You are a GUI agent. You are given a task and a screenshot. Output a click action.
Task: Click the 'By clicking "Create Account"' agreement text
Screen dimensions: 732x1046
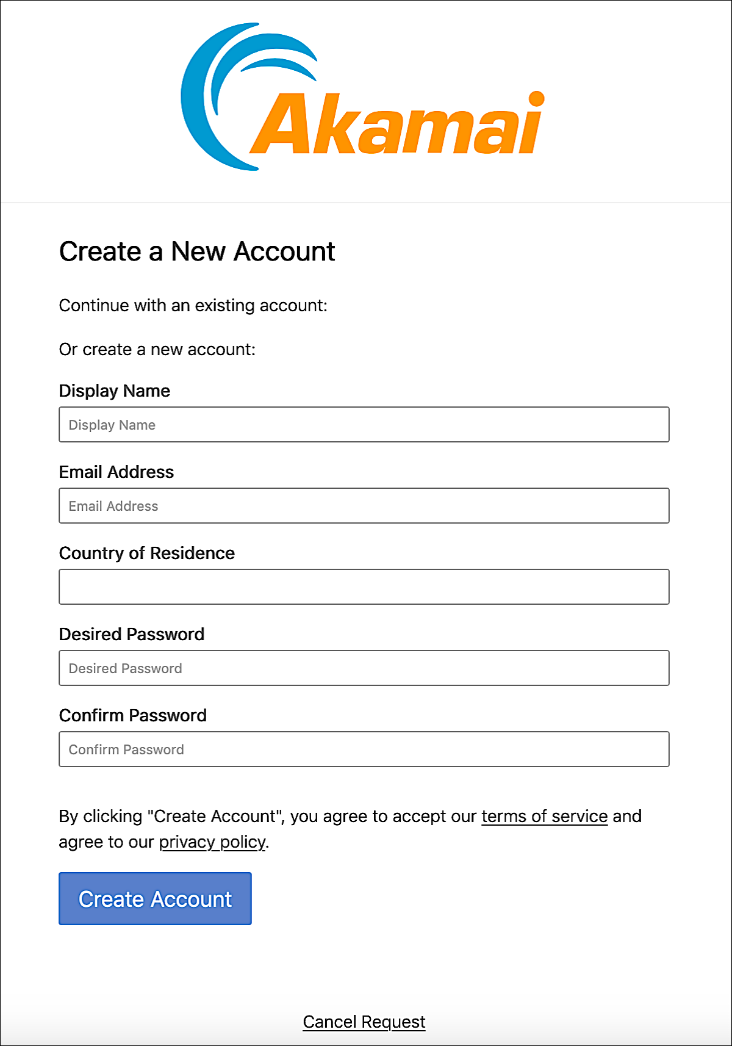tap(268, 817)
